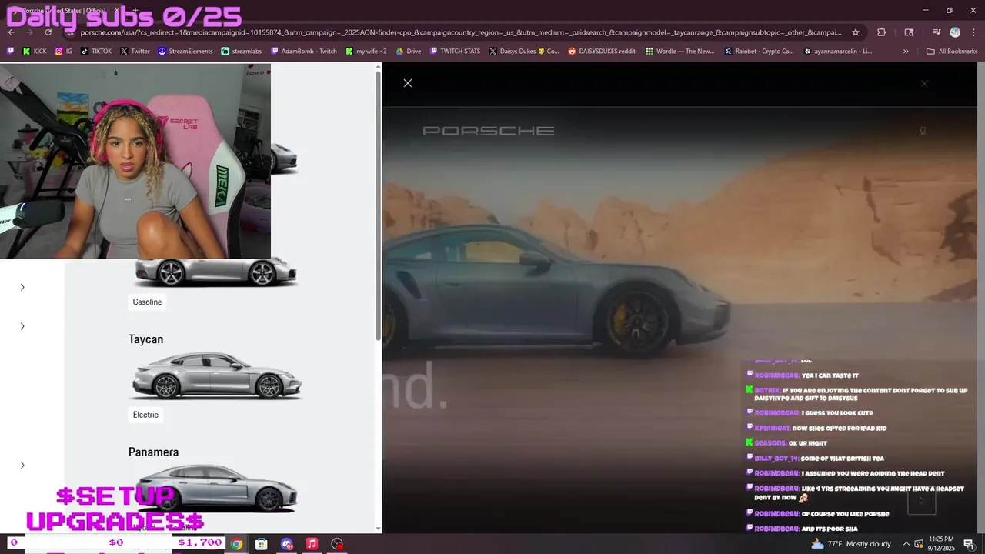Open the Windows notification center icon
985x554 pixels.
click(969, 544)
